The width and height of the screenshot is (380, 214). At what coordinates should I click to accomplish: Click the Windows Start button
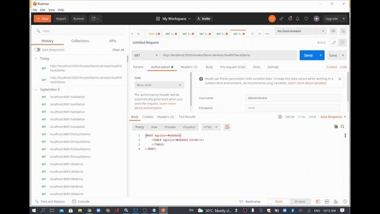coord(34,210)
